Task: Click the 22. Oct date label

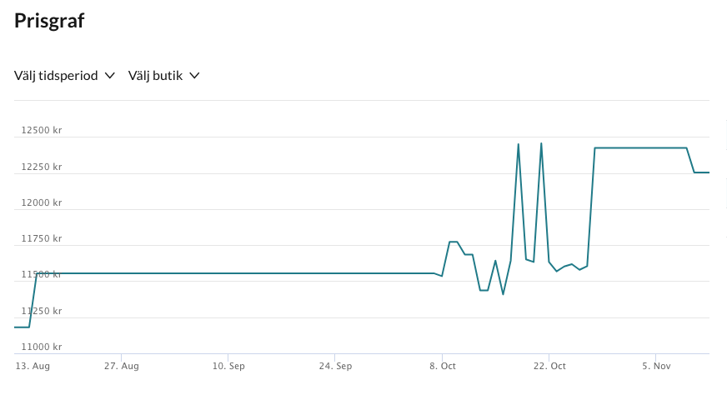Action: [549, 366]
